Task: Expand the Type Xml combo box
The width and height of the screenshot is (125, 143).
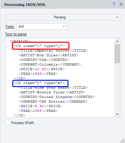Action: [42, 26]
